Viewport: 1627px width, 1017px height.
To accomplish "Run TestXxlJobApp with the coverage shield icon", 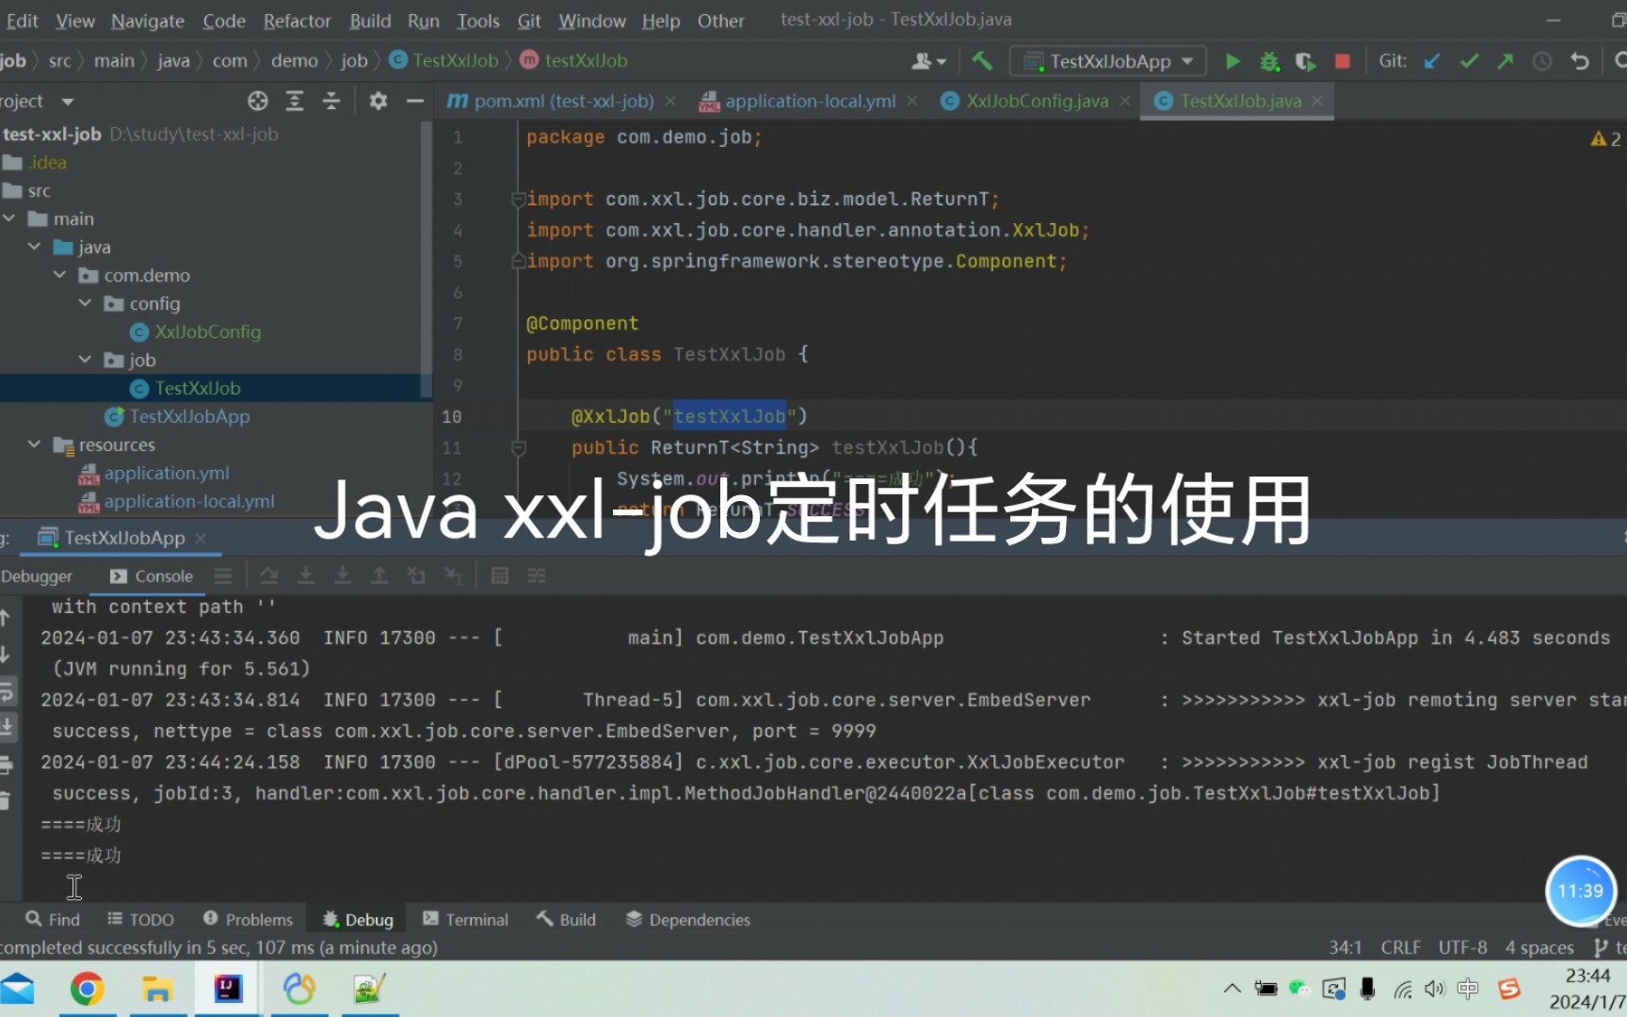I will 1306,60.
